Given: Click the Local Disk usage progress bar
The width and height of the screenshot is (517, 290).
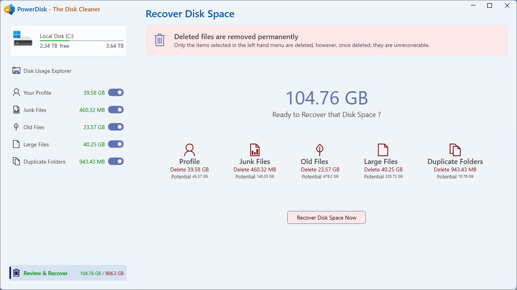Looking at the screenshot, I should coord(81,41).
